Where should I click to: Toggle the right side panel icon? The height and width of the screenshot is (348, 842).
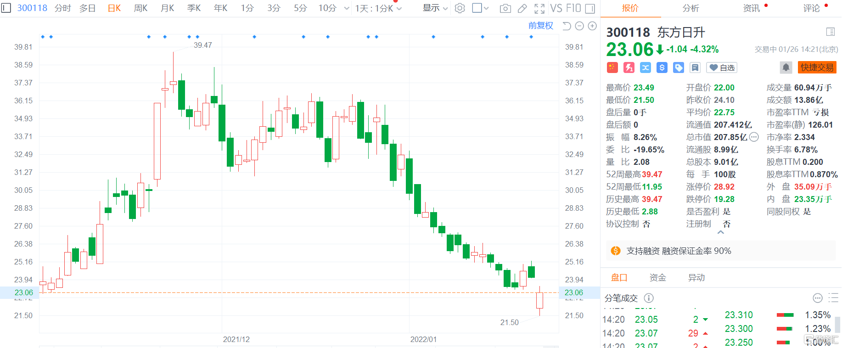590,8
